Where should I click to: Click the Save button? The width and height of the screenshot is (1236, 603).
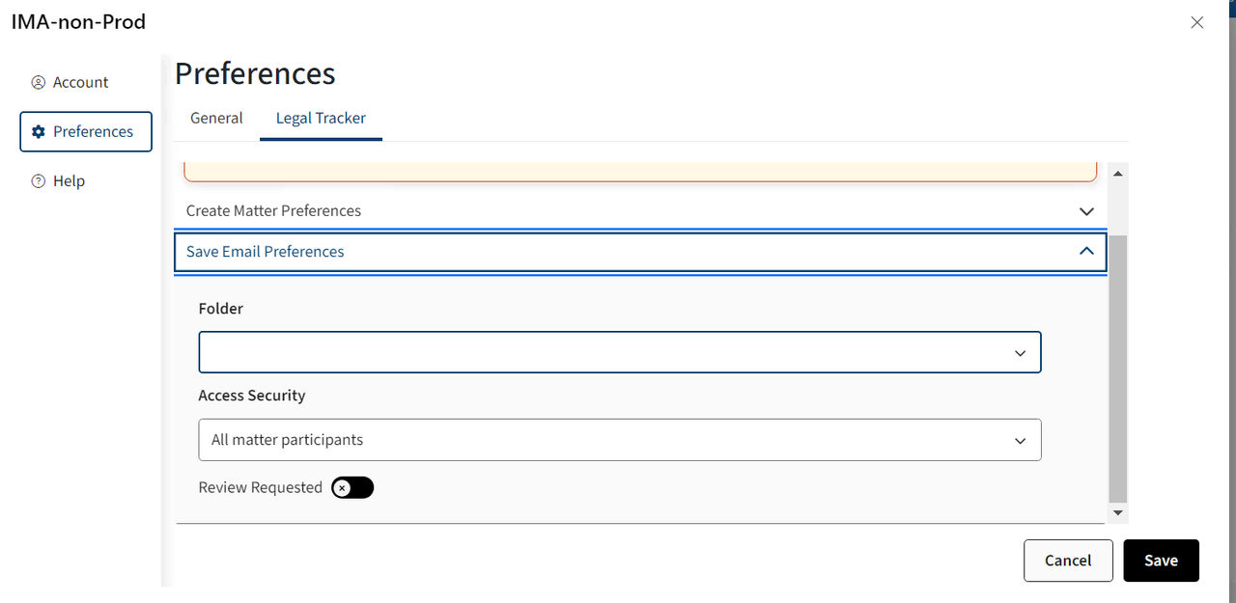click(1161, 561)
